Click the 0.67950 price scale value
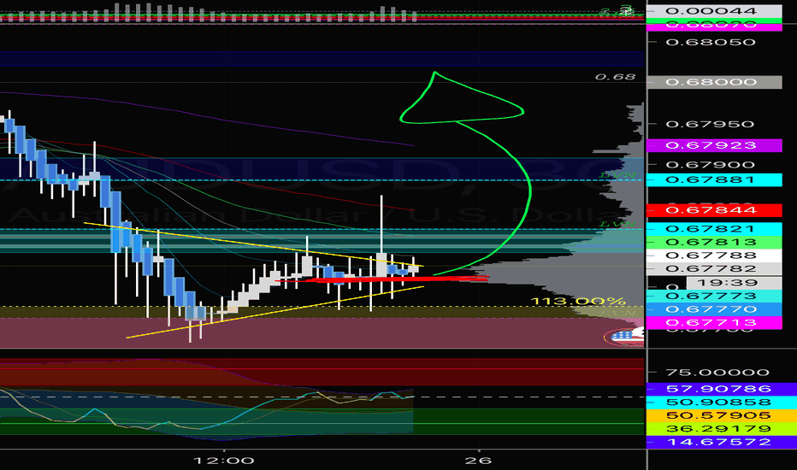 (710, 124)
